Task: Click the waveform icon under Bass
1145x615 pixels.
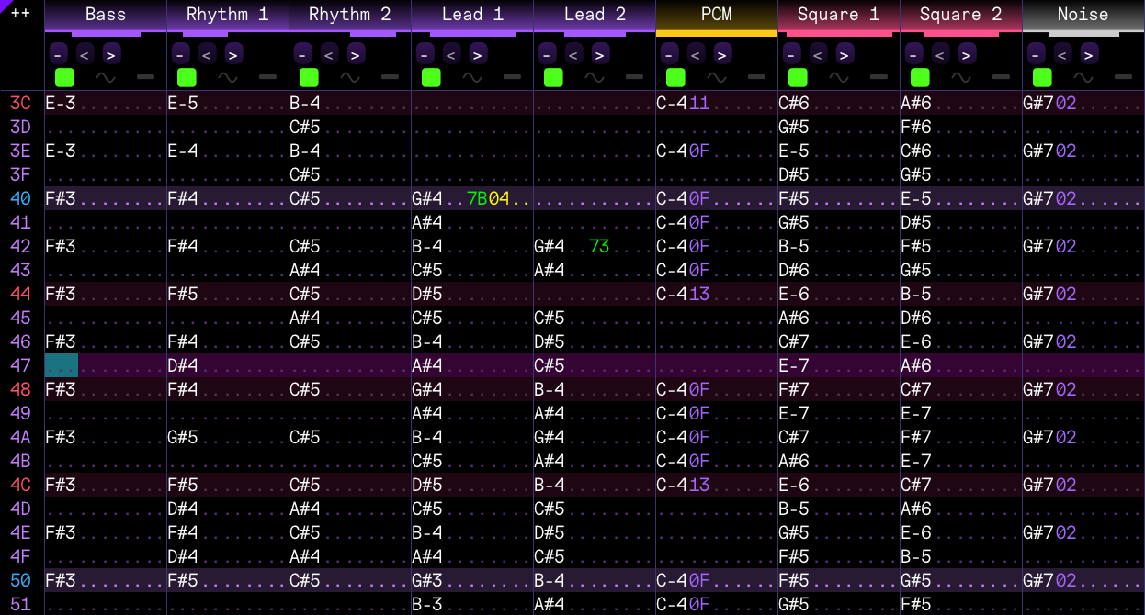Action: (x=106, y=77)
